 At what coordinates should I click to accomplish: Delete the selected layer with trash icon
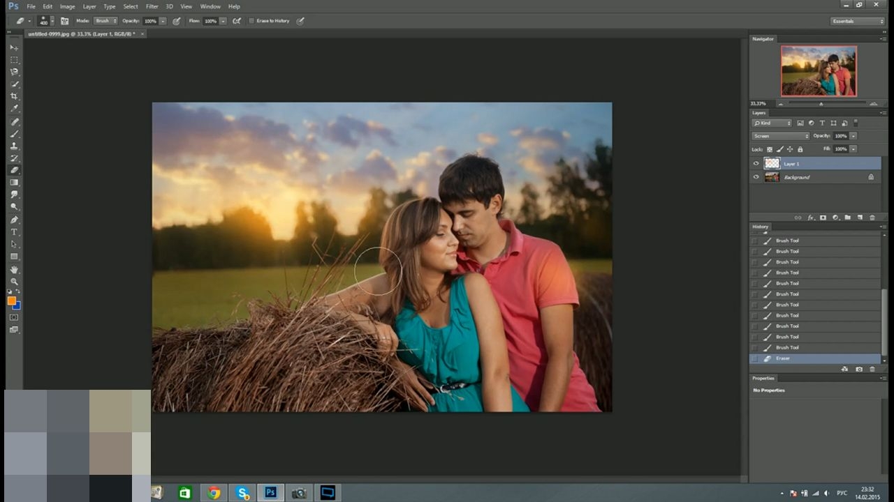[x=872, y=218]
